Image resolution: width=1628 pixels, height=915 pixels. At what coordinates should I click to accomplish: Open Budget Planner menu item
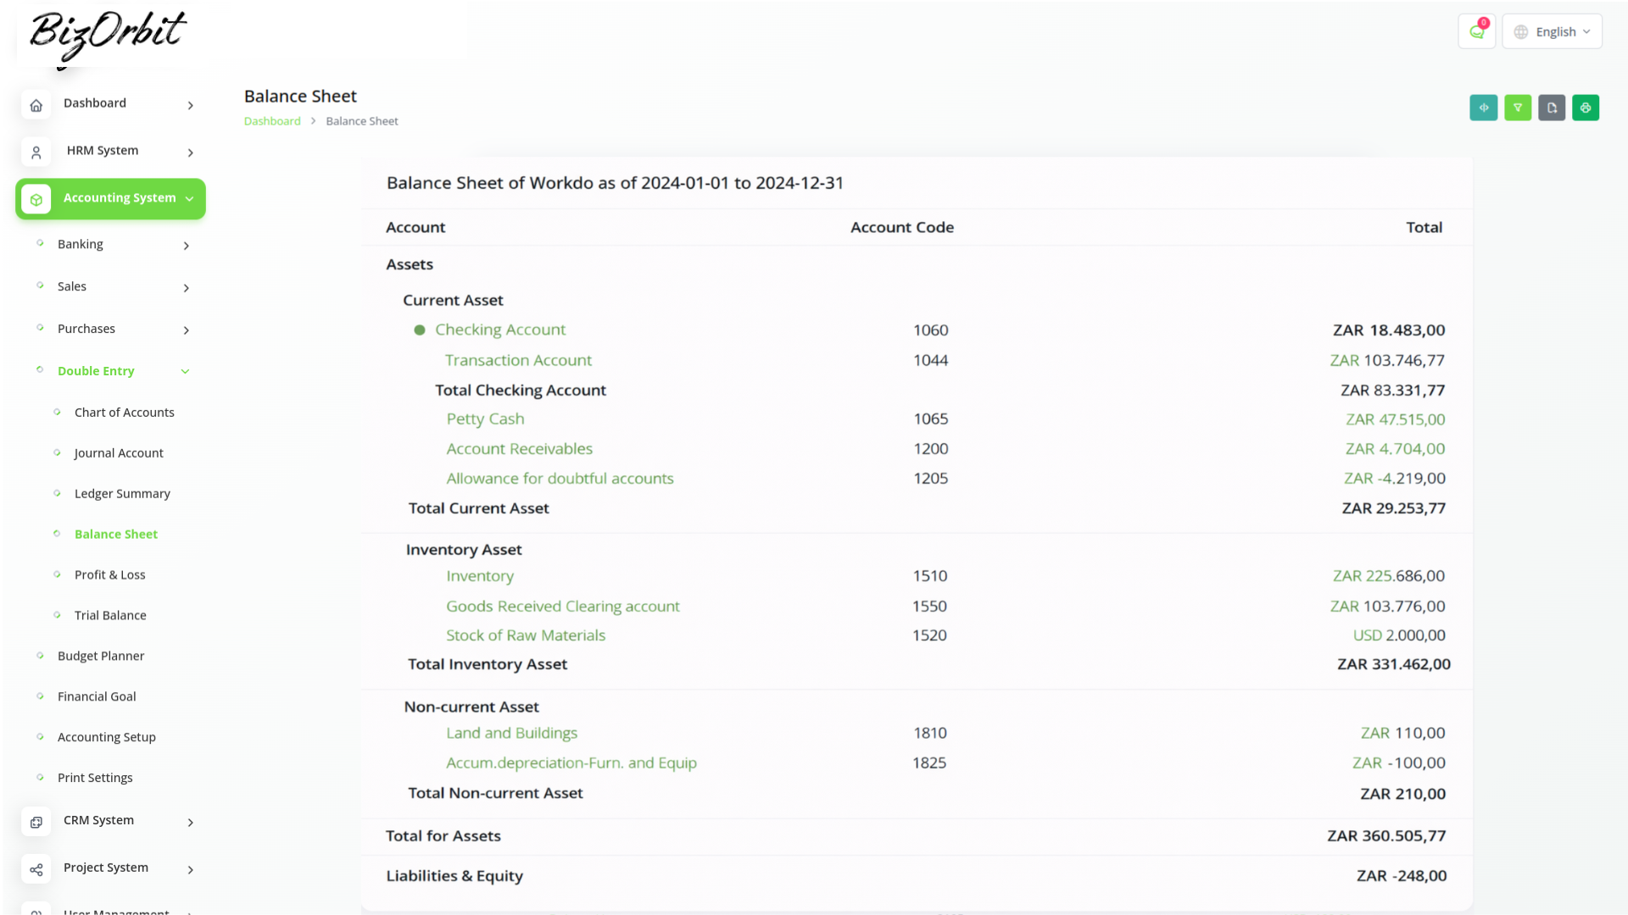(101, 657)
